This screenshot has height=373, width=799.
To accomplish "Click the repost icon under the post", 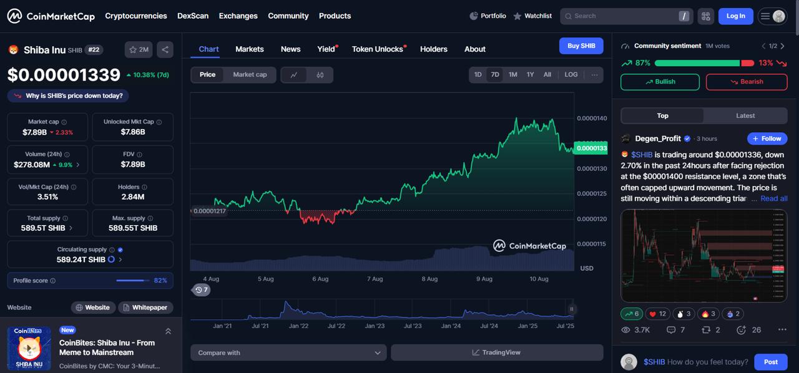I will tap(706, 330).
